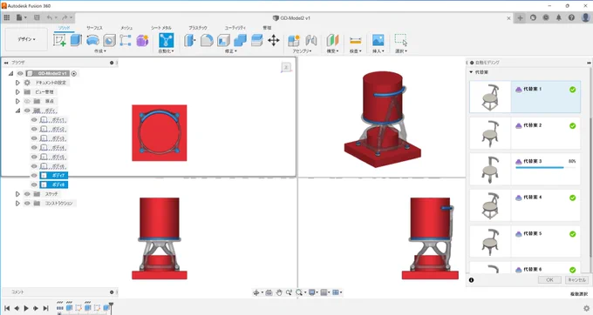Click the OK button in dialog

(x=549, y=280)
